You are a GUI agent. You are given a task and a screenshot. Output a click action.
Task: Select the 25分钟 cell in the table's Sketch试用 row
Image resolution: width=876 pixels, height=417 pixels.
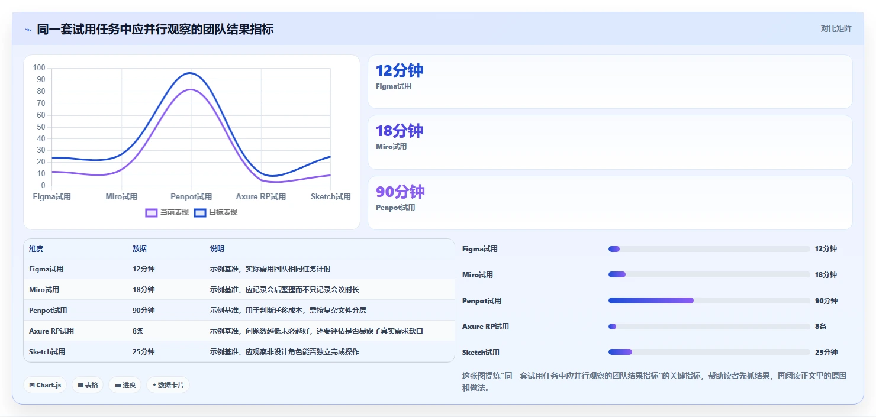[144, 352]
